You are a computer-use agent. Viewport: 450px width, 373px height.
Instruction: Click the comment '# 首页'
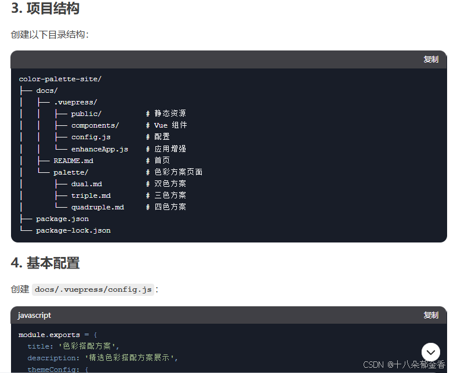[158, 160]
